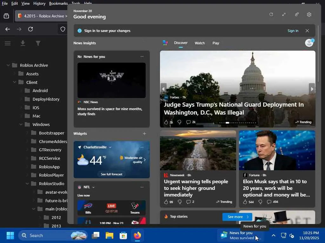The image size is (325, 243).
Task: Click the taskbar Search box
Action: pos(53,235)
